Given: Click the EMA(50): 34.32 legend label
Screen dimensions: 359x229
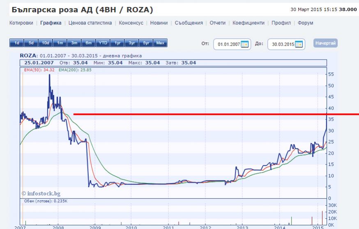Looking at the screenshot, I should (39, 70).
